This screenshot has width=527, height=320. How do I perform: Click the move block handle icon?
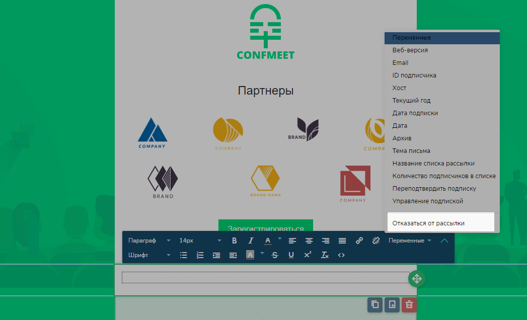[x=417, y=279]
